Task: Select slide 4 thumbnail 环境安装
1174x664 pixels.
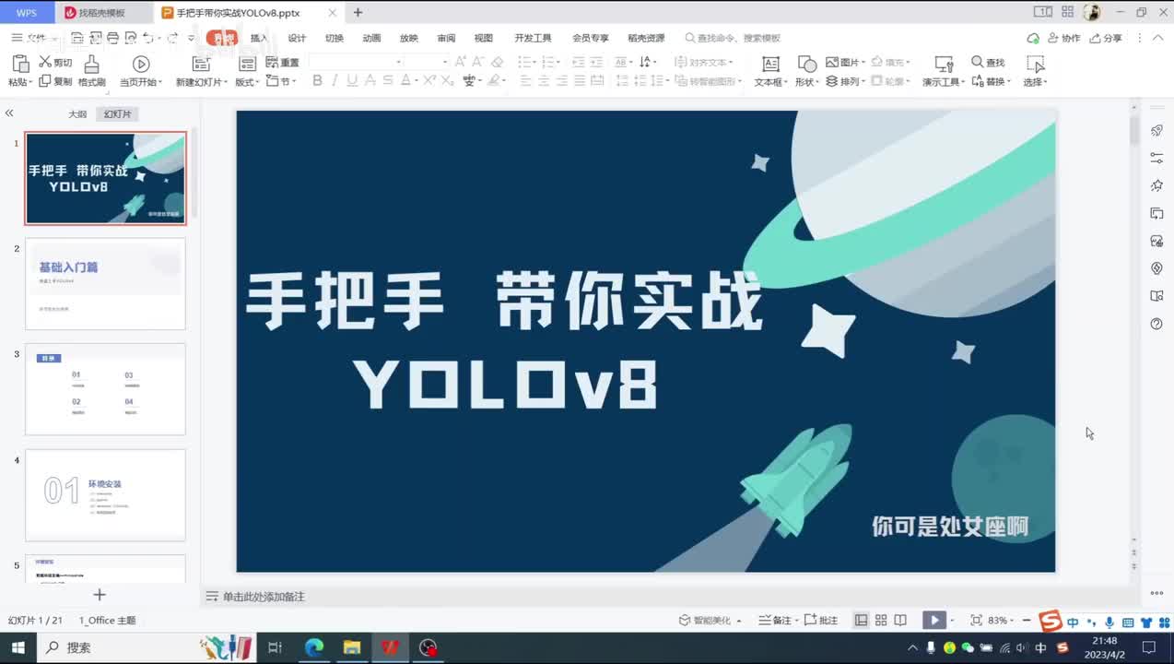Action: 105,495
